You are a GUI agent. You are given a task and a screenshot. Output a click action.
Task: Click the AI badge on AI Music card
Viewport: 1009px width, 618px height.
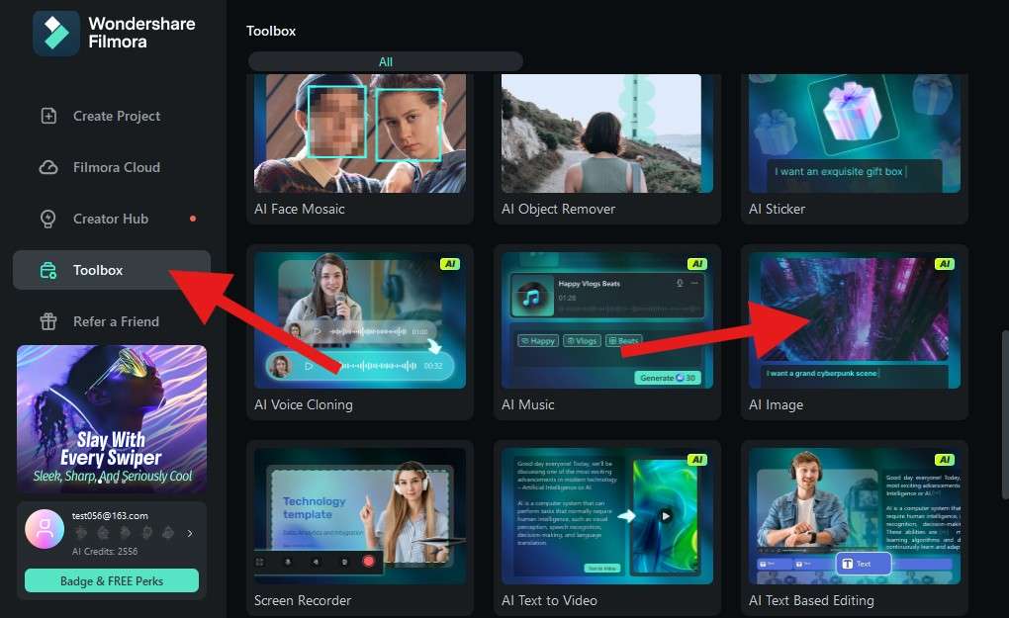(x=697, y=264)
